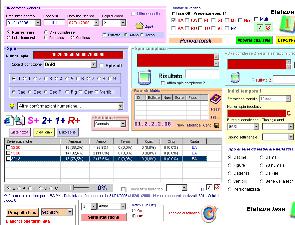
Task: Select the Terno radio option
Action: coord(142,35)
